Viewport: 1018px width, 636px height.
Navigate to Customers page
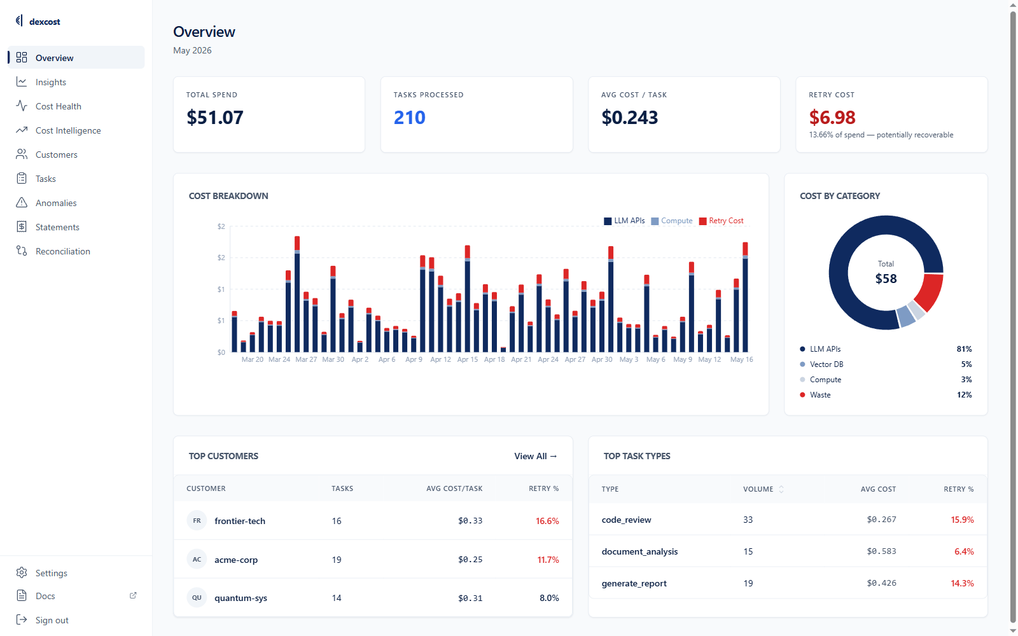[76, 155]
